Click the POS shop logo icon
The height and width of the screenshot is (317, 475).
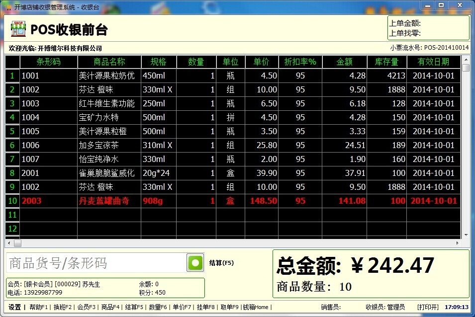pos(18,29)
